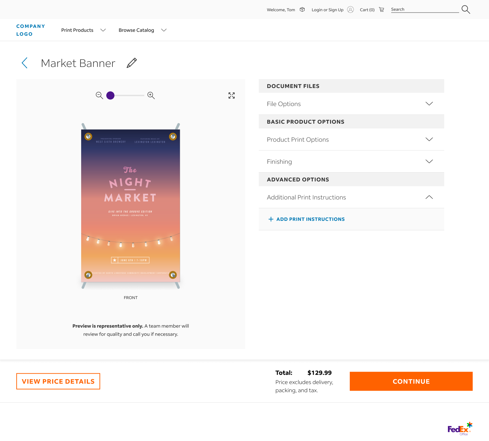
Task: Edit the Market Banner name with pencil icon
Action: point(132,63)
